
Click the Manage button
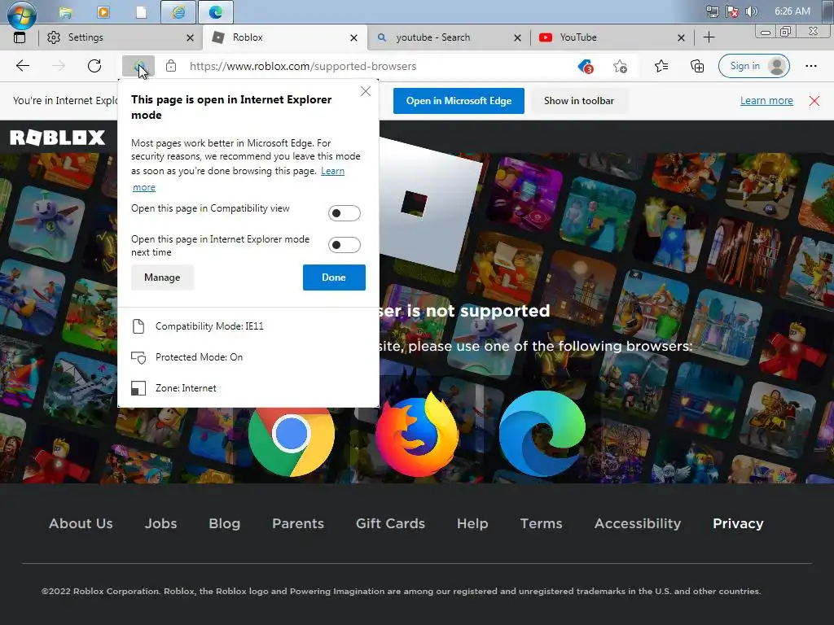pyautogui.click(x=162, y=278)
